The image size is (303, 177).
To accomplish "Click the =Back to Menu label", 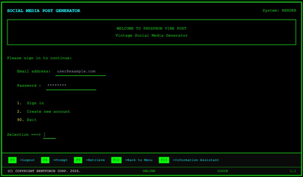I will 139,160.
